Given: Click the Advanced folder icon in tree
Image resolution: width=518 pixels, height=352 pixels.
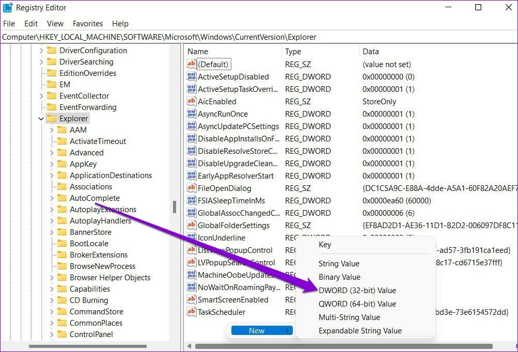Looking at the screenshot, I should [x=62, y=153].
